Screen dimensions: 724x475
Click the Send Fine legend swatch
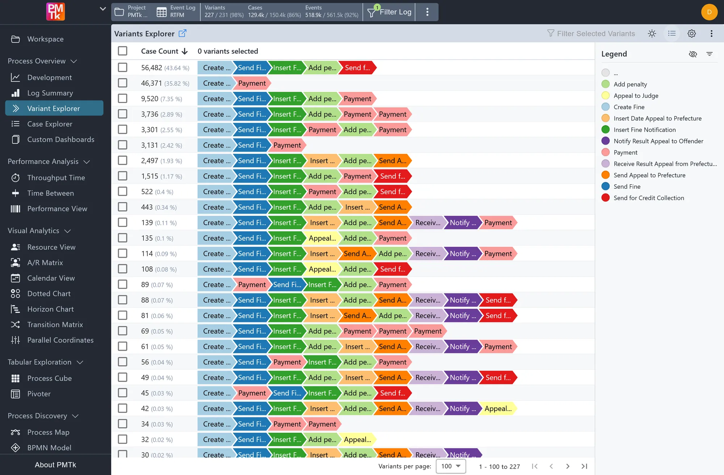click(x=606, y=187)
